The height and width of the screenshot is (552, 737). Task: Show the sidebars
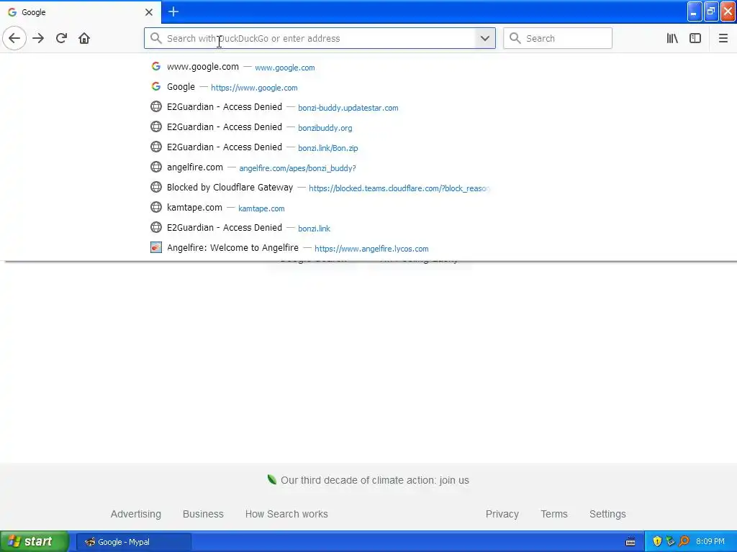pos(695,38)
